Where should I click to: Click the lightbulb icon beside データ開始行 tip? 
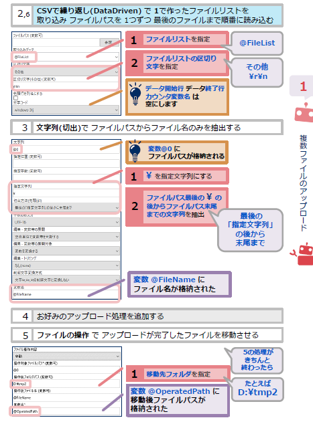point(135,95)
